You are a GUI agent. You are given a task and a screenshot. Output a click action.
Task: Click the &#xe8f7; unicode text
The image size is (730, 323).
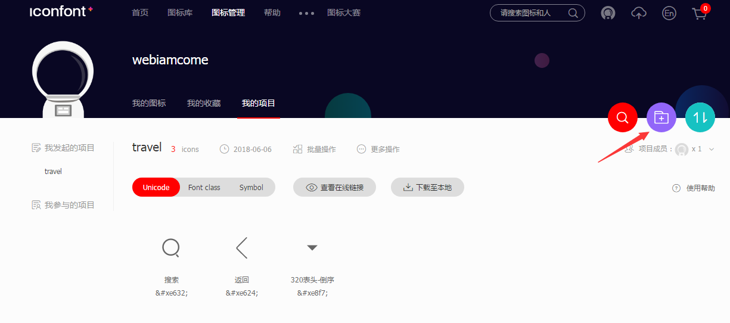312,293
